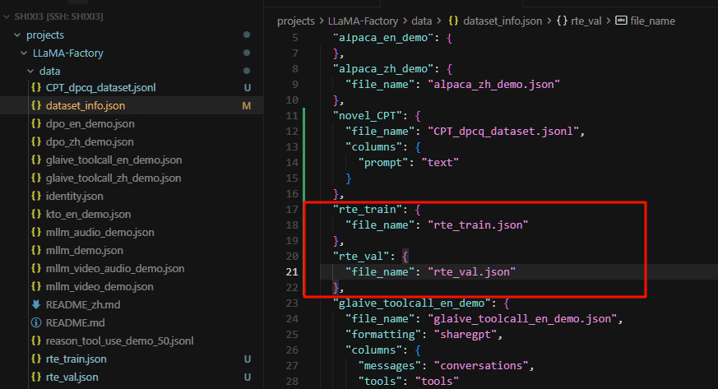Open rte_val.json from the file explorer
Image resolution: width=718 pixels, height=389 pixels.
click(x=72, y=377)
